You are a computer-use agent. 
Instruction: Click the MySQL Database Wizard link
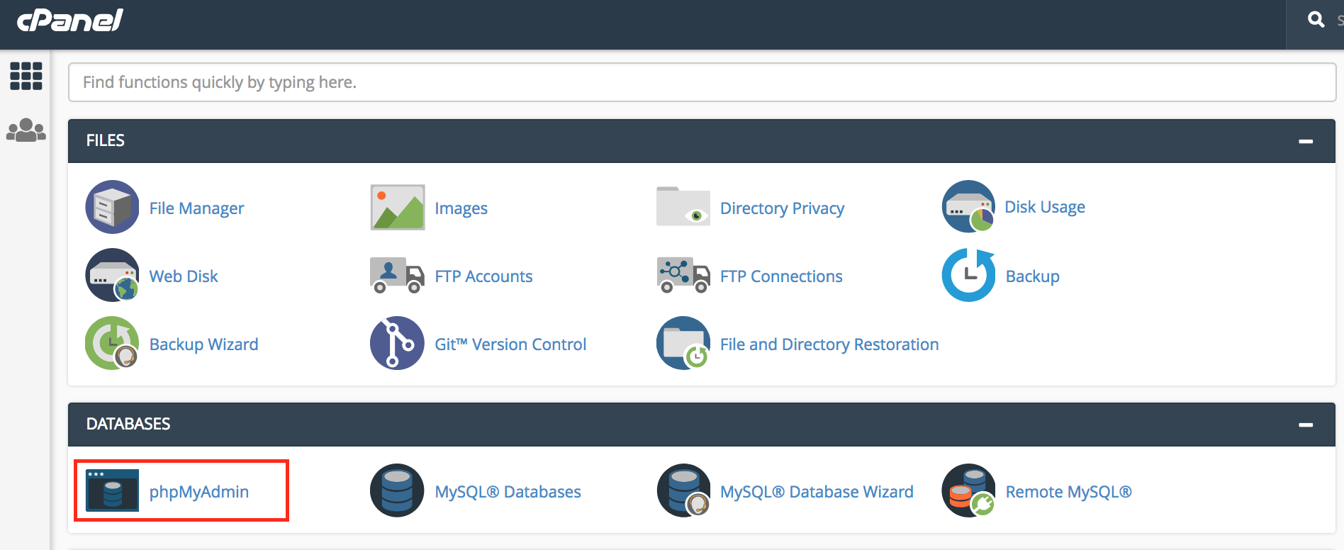[x=817, y=492]
